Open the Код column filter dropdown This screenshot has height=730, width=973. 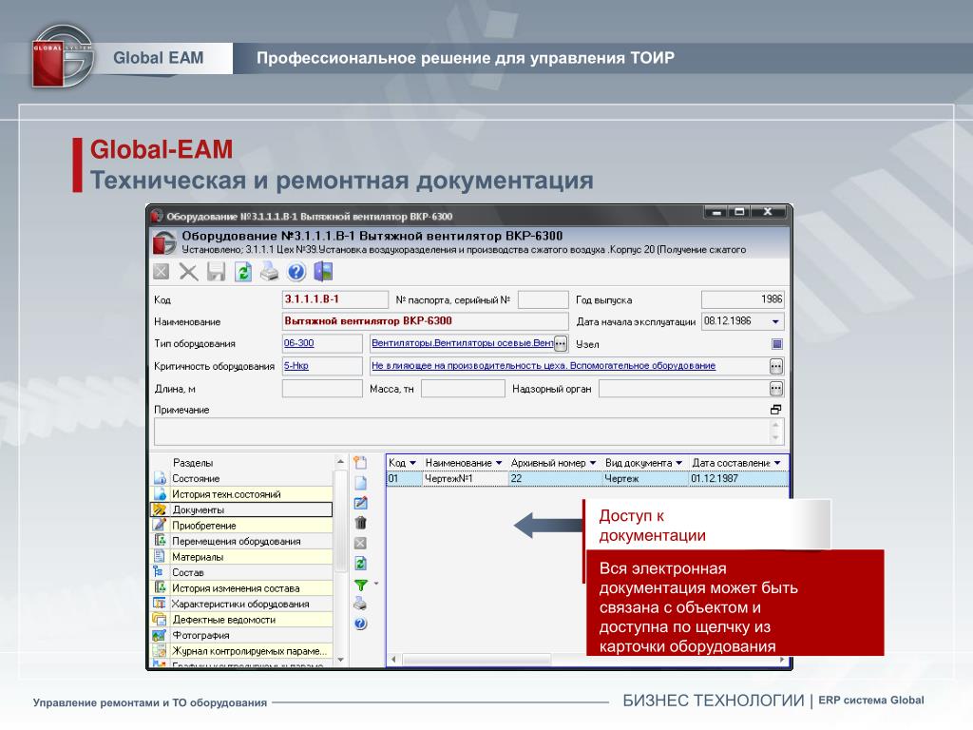[412, 463]
